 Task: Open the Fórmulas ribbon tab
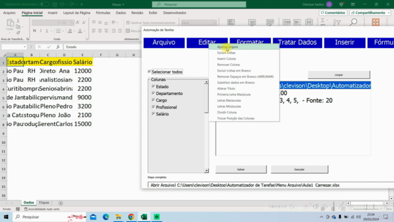(103, 12)
